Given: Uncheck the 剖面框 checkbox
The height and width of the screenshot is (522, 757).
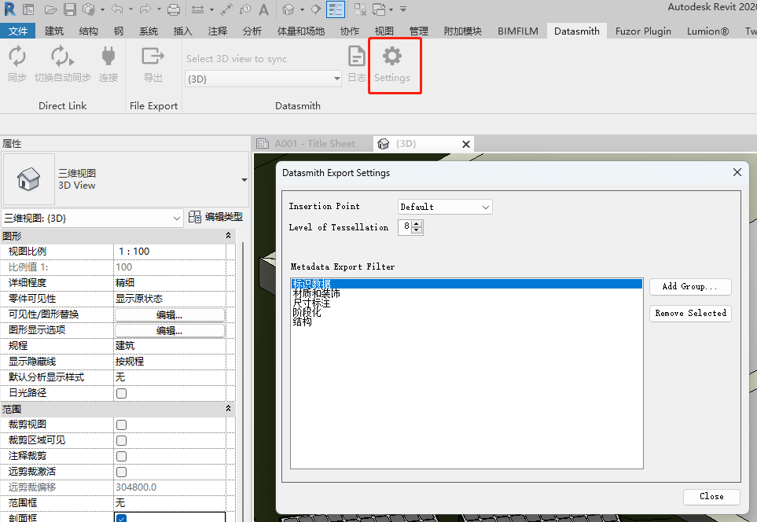Looking at the screenshot, I should pyautogui.click(x=121, y=518).
